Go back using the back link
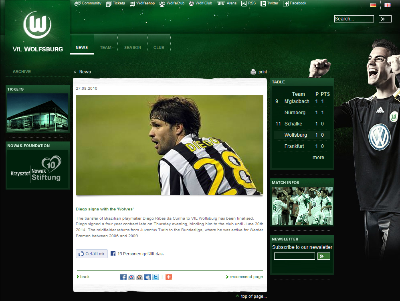This screenshot has height=301, width=400. click(83, 277)
